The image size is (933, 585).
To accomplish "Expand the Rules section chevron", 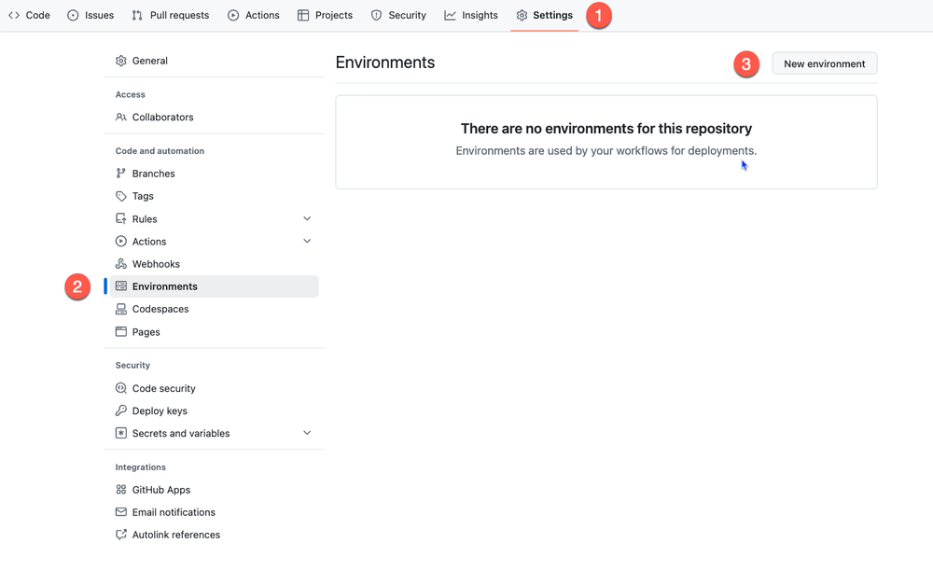I will [307, 218].
